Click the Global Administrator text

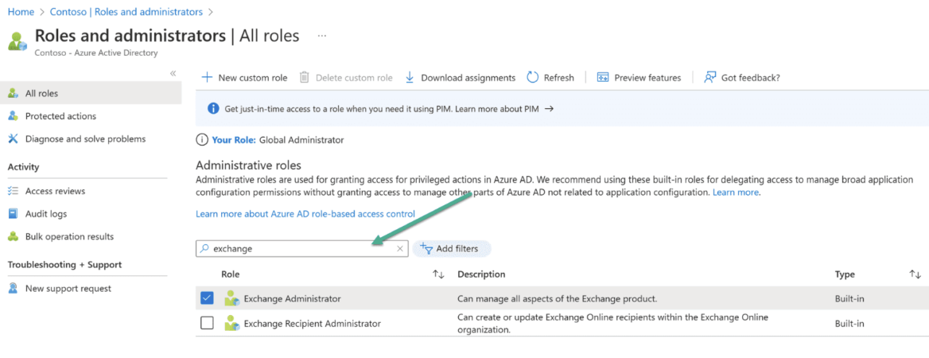301,141
